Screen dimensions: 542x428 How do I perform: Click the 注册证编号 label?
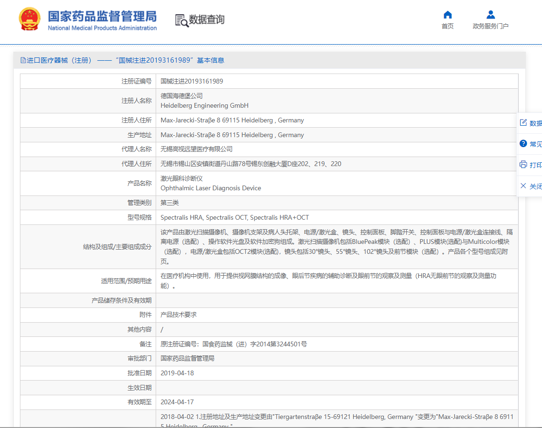click(x=136, y=81)
